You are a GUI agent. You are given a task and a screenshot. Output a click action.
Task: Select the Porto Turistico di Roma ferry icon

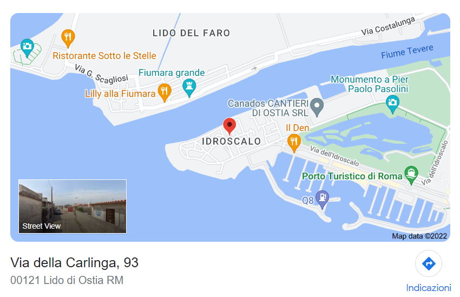(x=411, y=175)
